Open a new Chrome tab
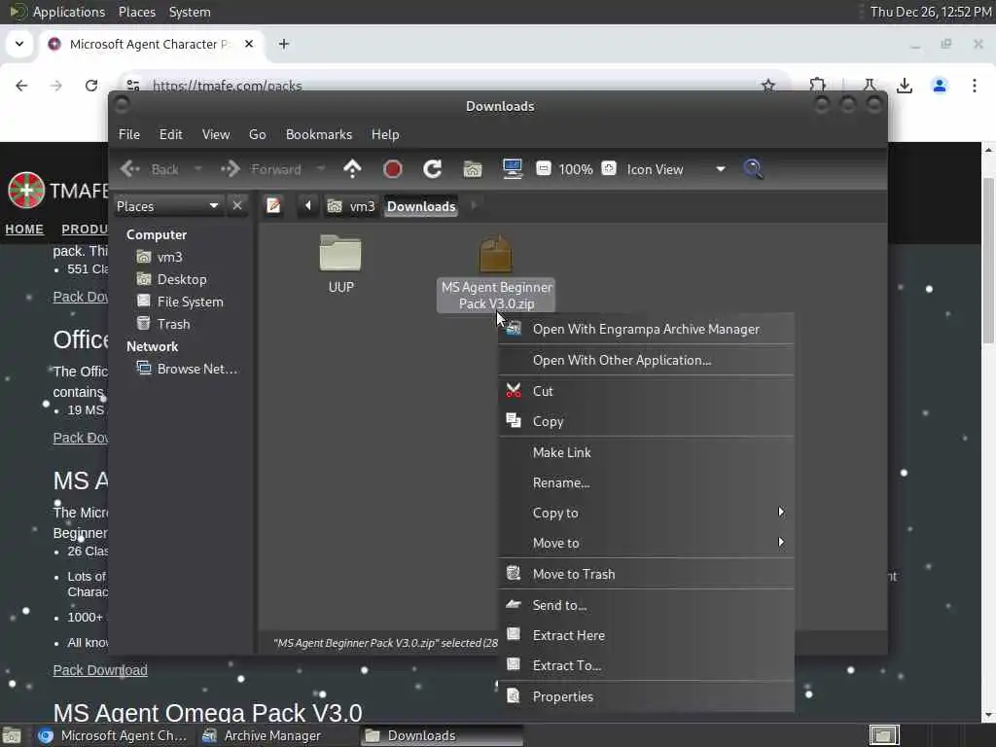This screenshot has height=747, width=996. coord(284,44)
